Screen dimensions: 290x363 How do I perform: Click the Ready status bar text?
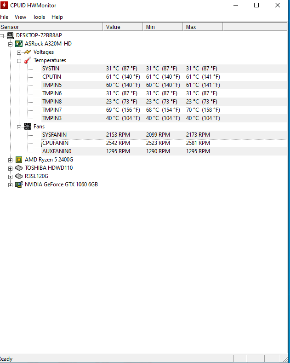pyautogui.click(x=6, y=359)
